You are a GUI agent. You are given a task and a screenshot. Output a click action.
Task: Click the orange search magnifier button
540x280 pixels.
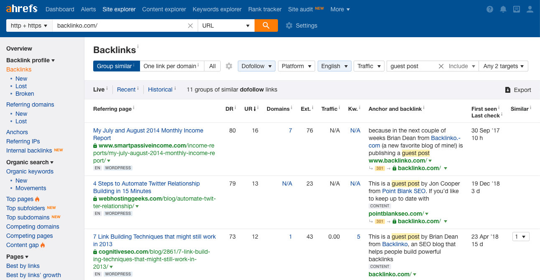point(266,25)
